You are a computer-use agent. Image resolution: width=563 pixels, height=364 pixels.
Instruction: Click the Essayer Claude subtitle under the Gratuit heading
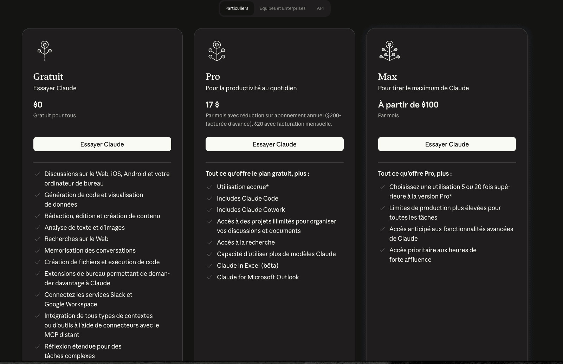(x=55, y=88)
